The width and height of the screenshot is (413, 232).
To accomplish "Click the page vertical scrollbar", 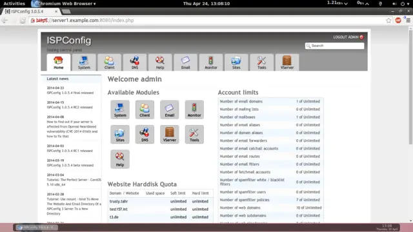I will 410,87.
